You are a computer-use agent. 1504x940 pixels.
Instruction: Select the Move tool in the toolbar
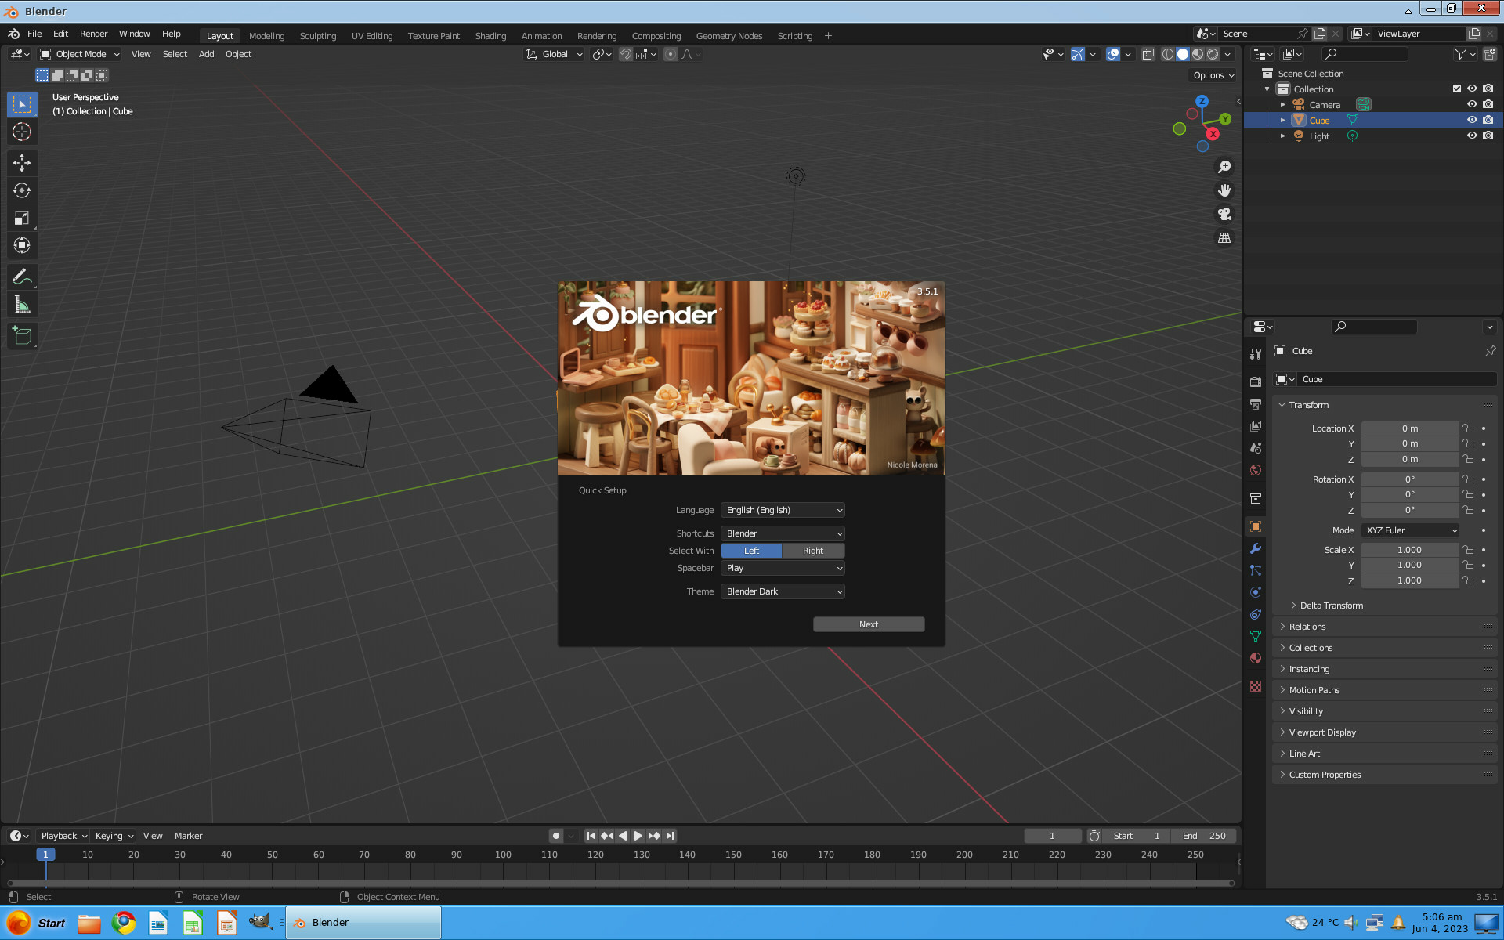pos(22,163)
